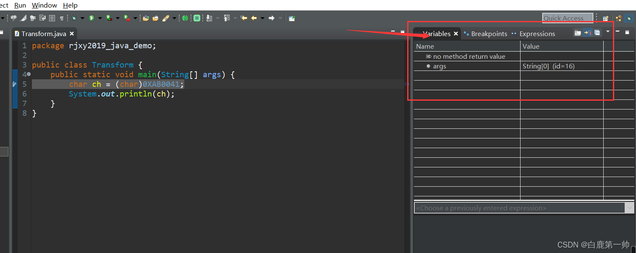Click the Forward navigation arrow

pyautogui.click(x=271, y=18)
